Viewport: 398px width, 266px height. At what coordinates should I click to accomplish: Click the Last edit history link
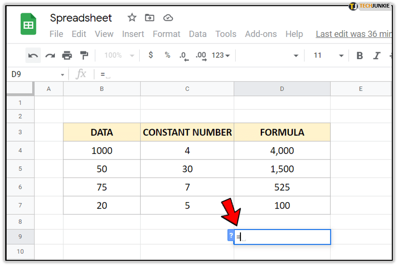[x=353, y=34]
